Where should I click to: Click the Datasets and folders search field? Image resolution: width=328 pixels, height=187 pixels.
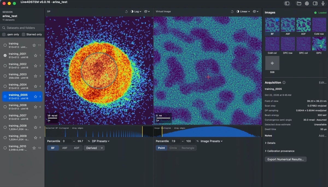click(x=22, y=28)
